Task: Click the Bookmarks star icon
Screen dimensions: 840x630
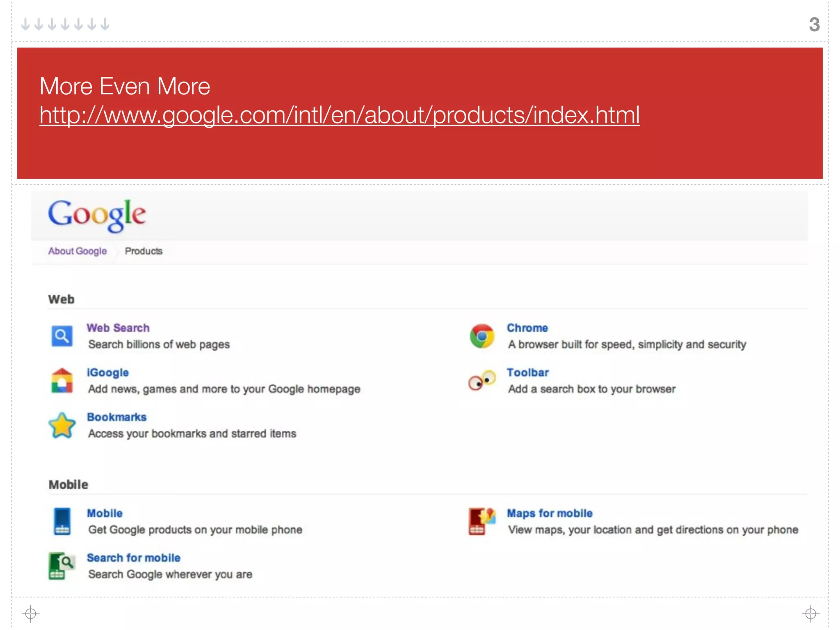Action: coord(62,425)
